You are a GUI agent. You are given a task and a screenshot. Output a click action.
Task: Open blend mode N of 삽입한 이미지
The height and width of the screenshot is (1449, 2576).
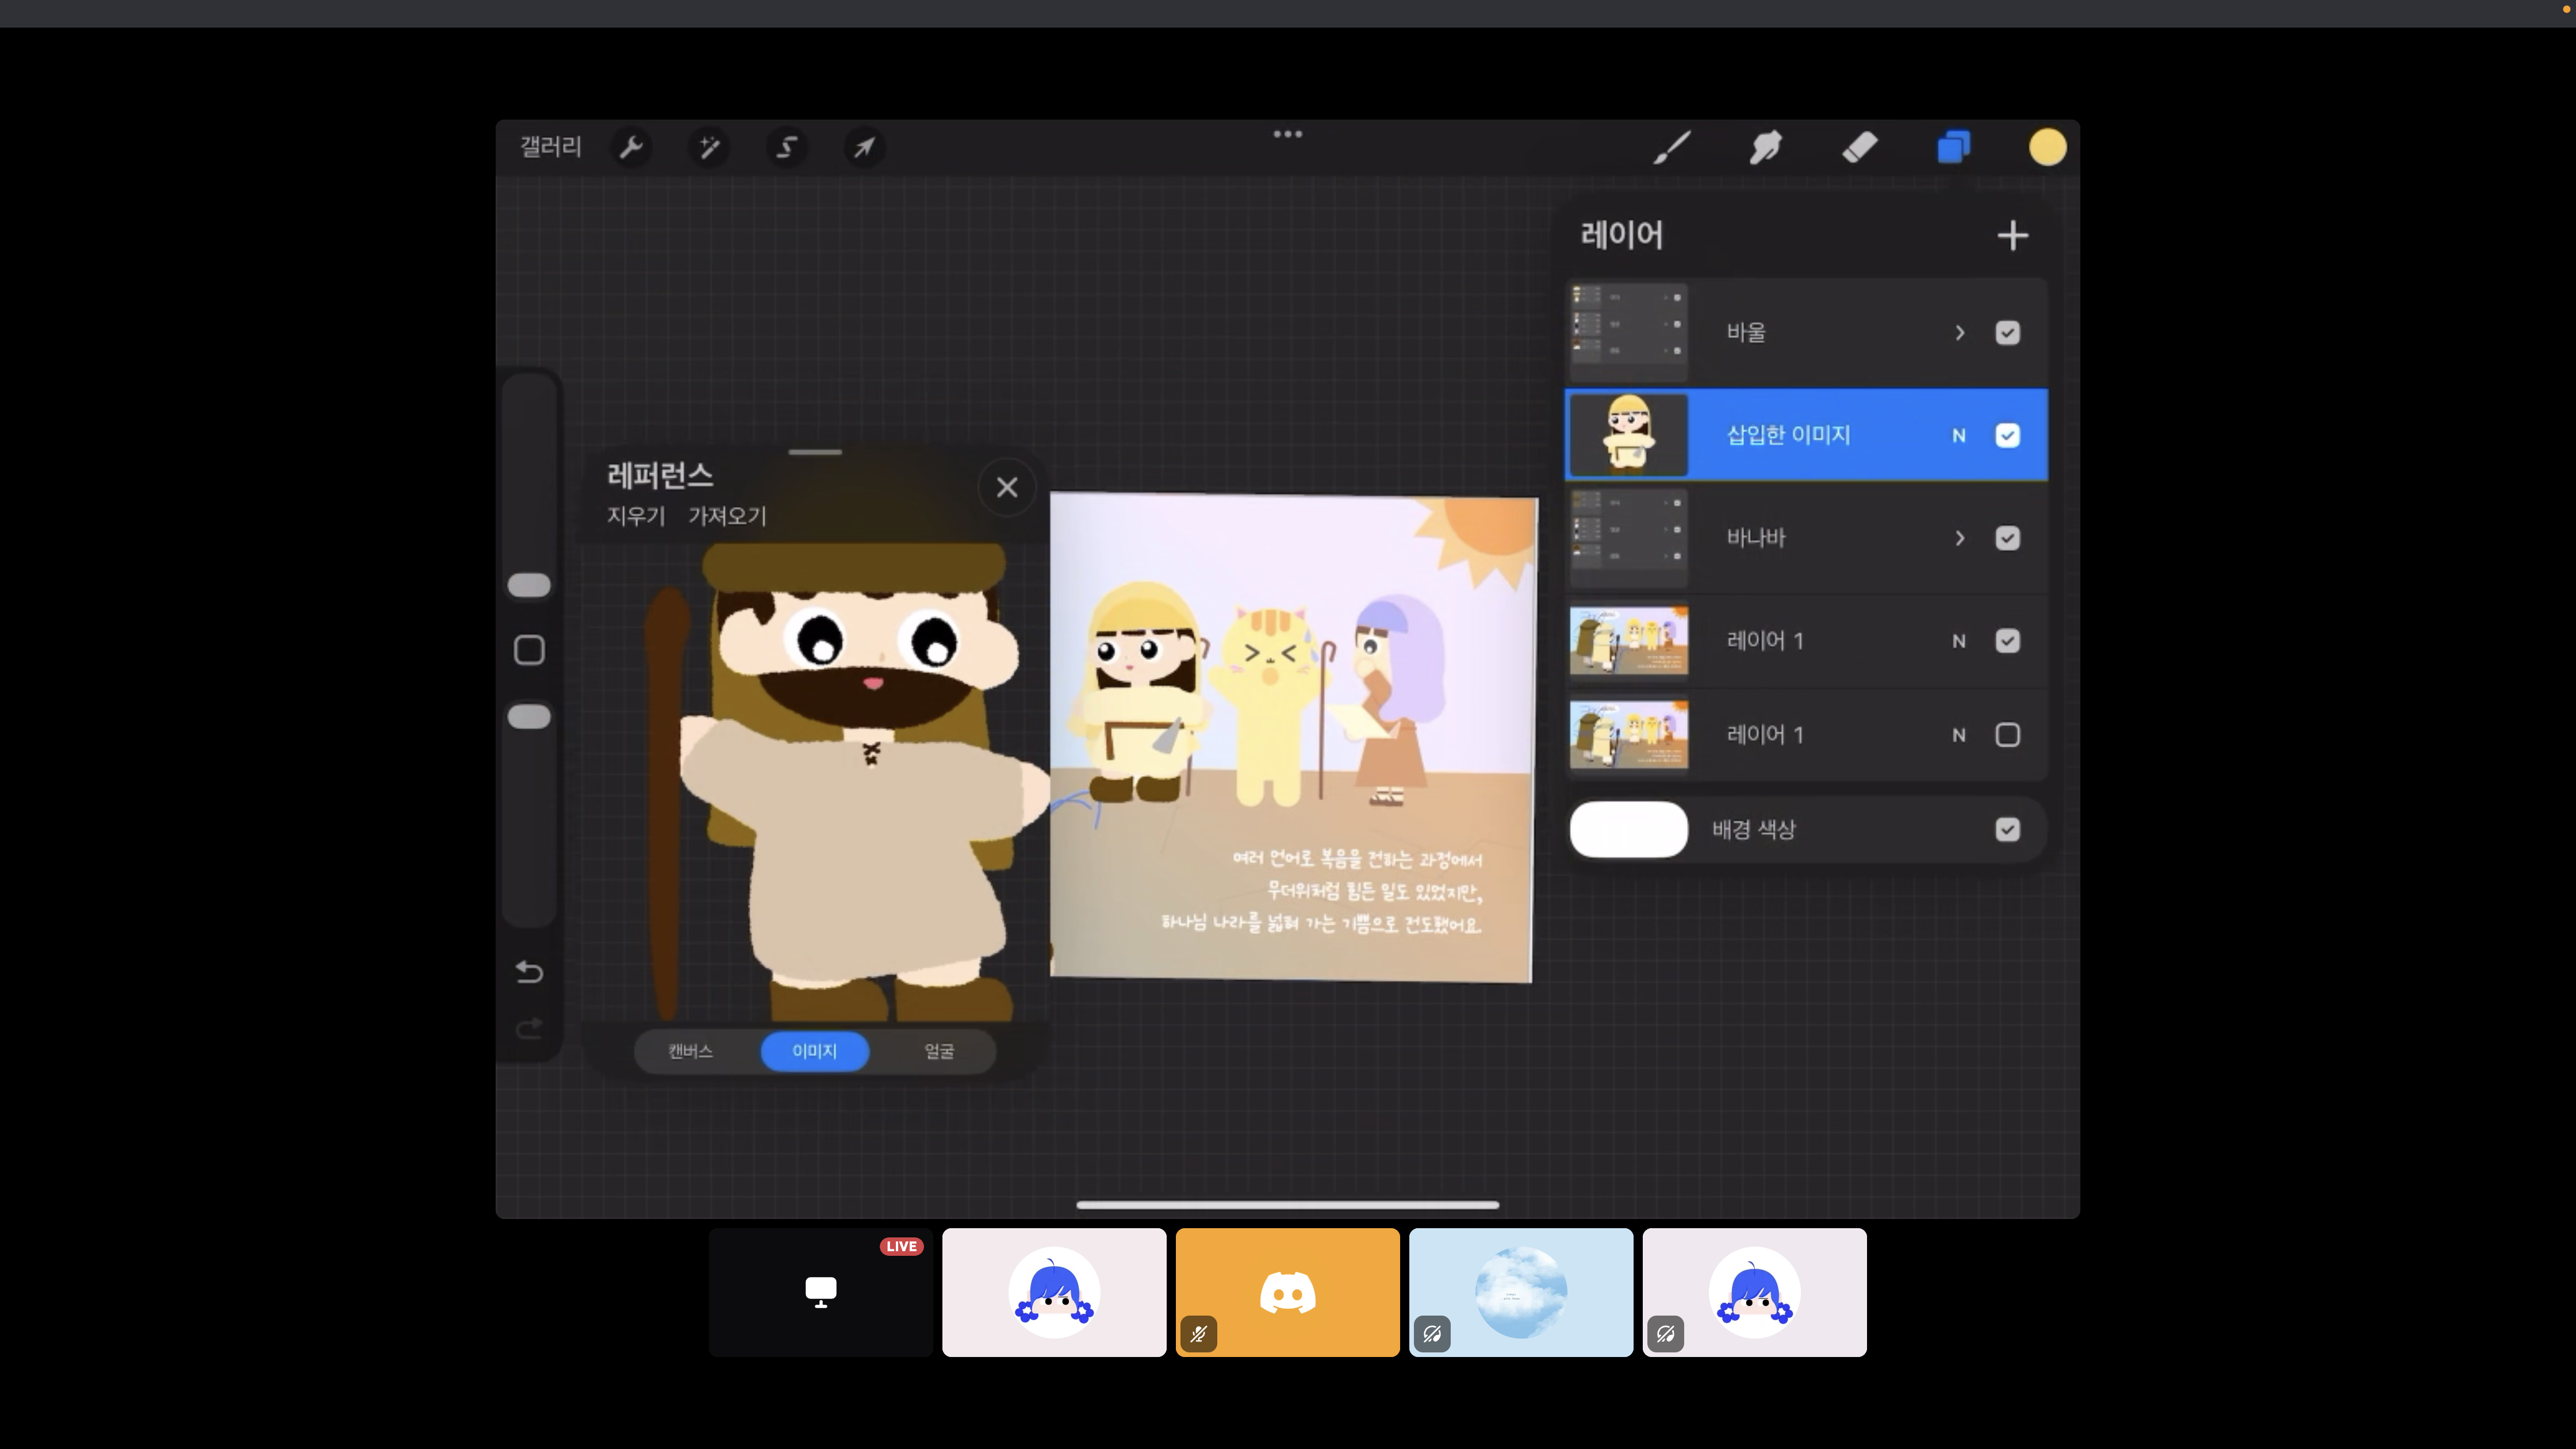pyautogui.click(x=1958, y=436)
